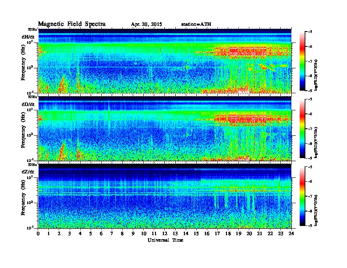Click the -5 tick on dD/dt color scale
The width and height of the screenshot is (347, 268).
[x=310, y=99]
